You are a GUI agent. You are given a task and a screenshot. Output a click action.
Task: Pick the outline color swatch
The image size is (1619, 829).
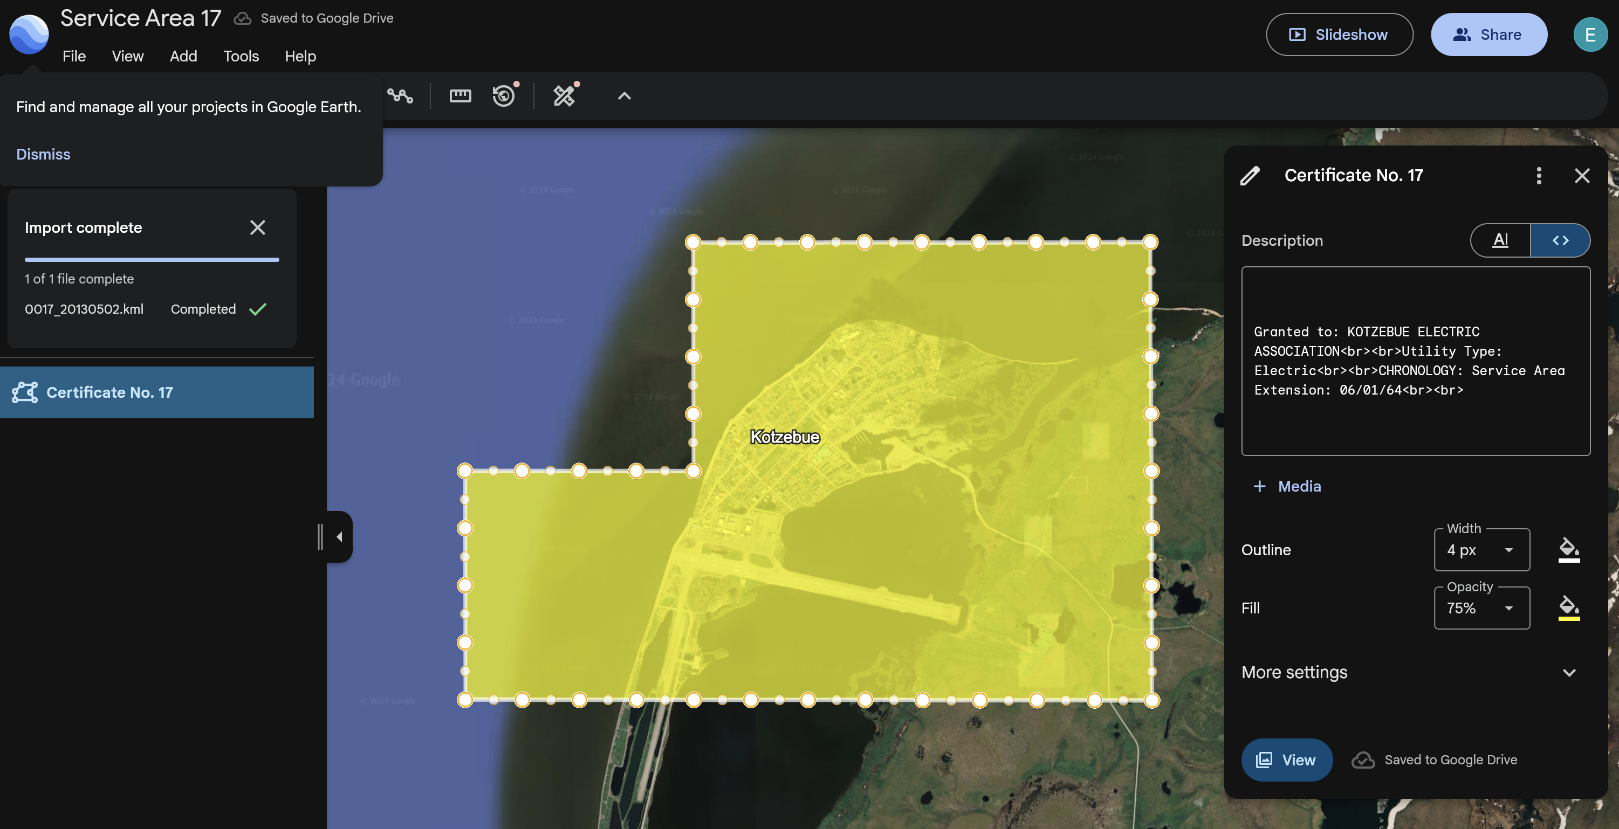coord(1569,550)
